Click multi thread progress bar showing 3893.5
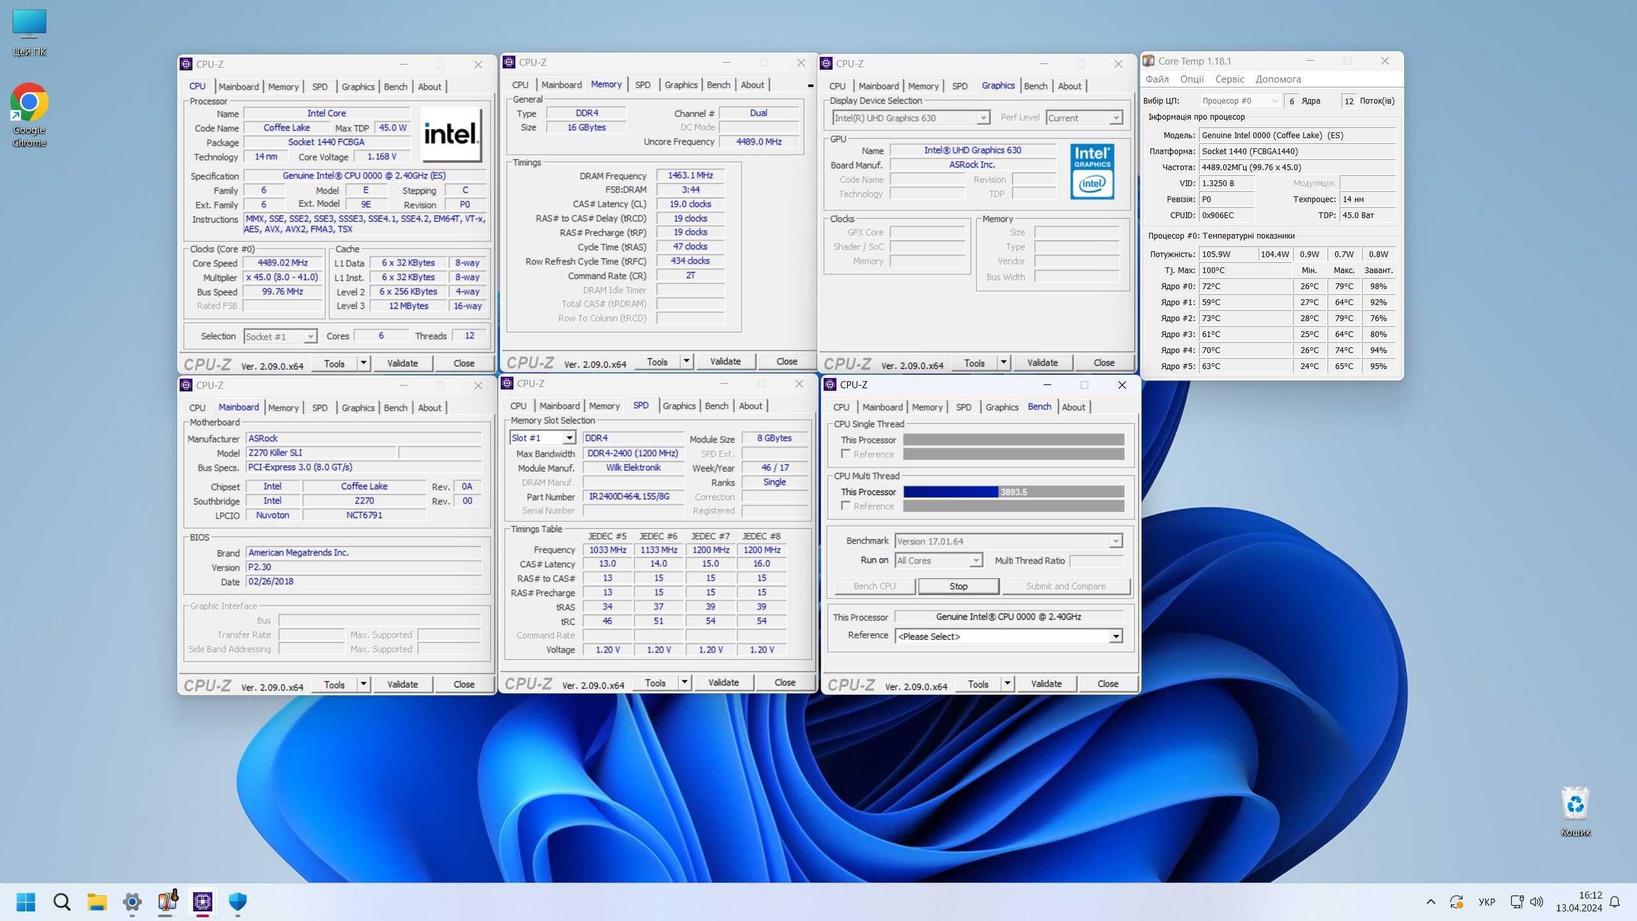 [x=1014, y=492]
